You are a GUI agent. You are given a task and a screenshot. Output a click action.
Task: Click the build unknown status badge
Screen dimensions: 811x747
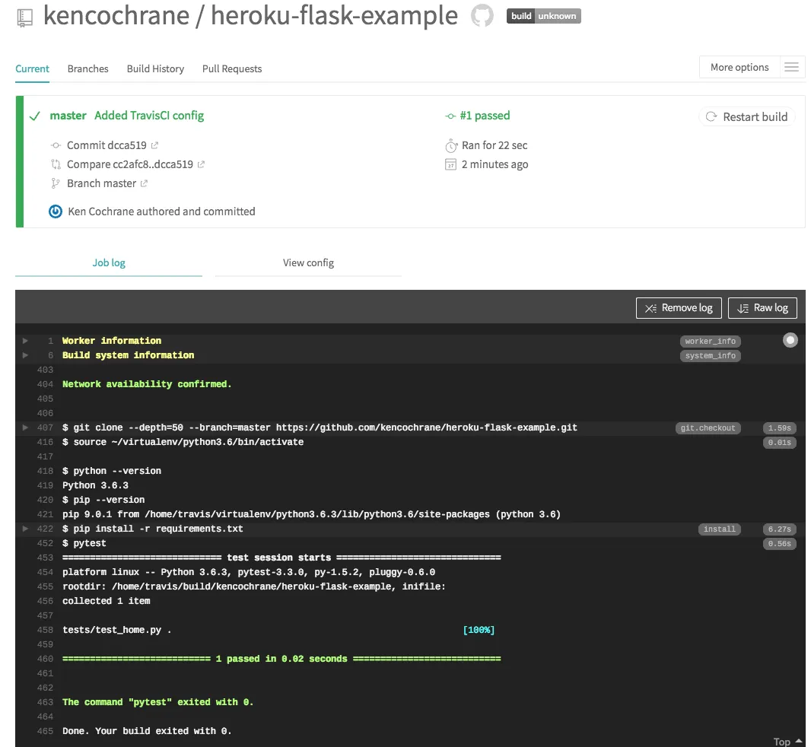click(x=544, y=16)
